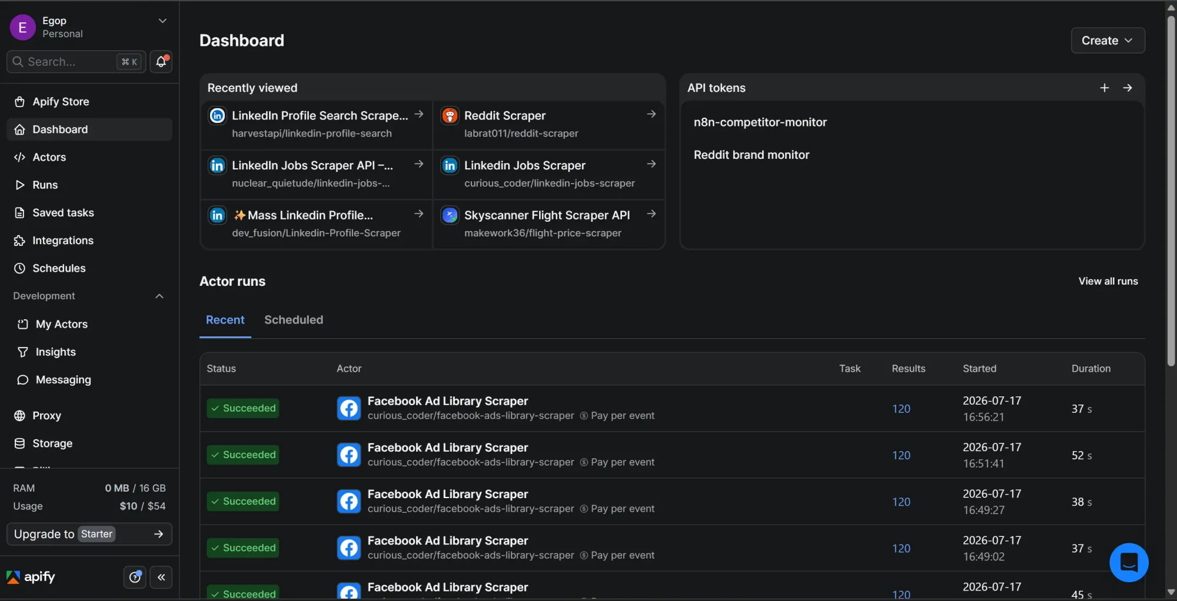Screen dimensions: 1177x601
Task: Open results count 120 for 16:49:27 run
Action: tap(901, 502)
